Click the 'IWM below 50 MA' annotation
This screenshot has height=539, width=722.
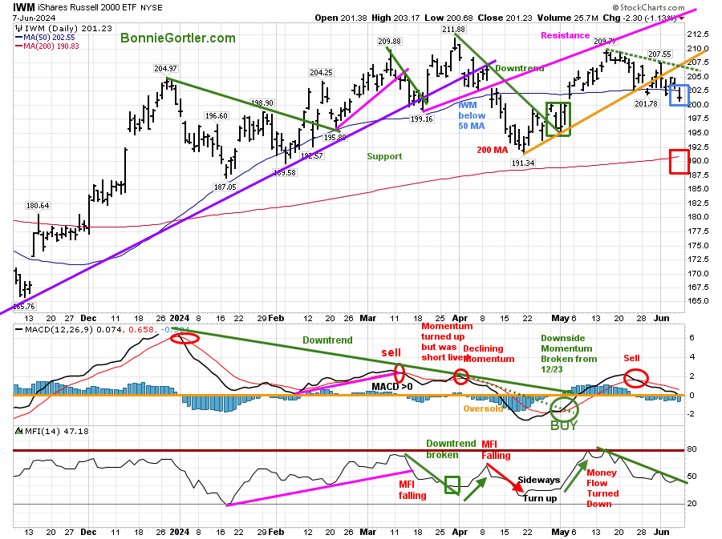(472, 115)
